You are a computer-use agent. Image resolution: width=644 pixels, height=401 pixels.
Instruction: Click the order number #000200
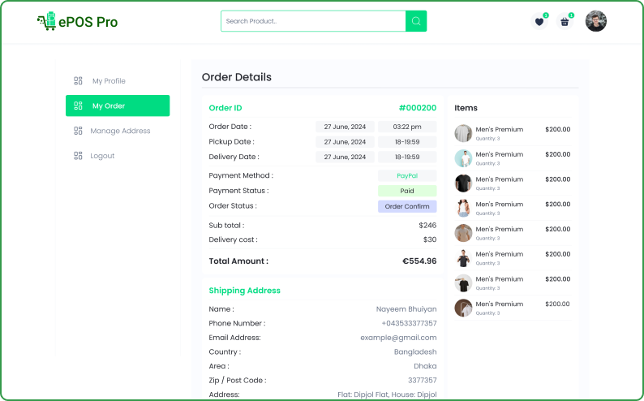tap(417, 108)
